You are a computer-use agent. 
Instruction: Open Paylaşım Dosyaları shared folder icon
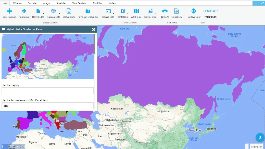[87, 11]
